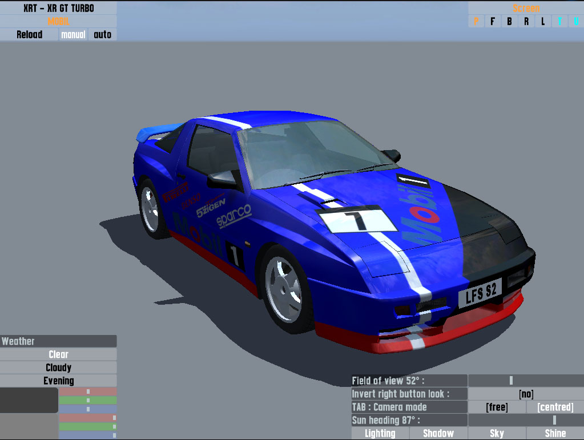
Task: Click the dark gray color swatch
Action: click(x=29, y=400)
